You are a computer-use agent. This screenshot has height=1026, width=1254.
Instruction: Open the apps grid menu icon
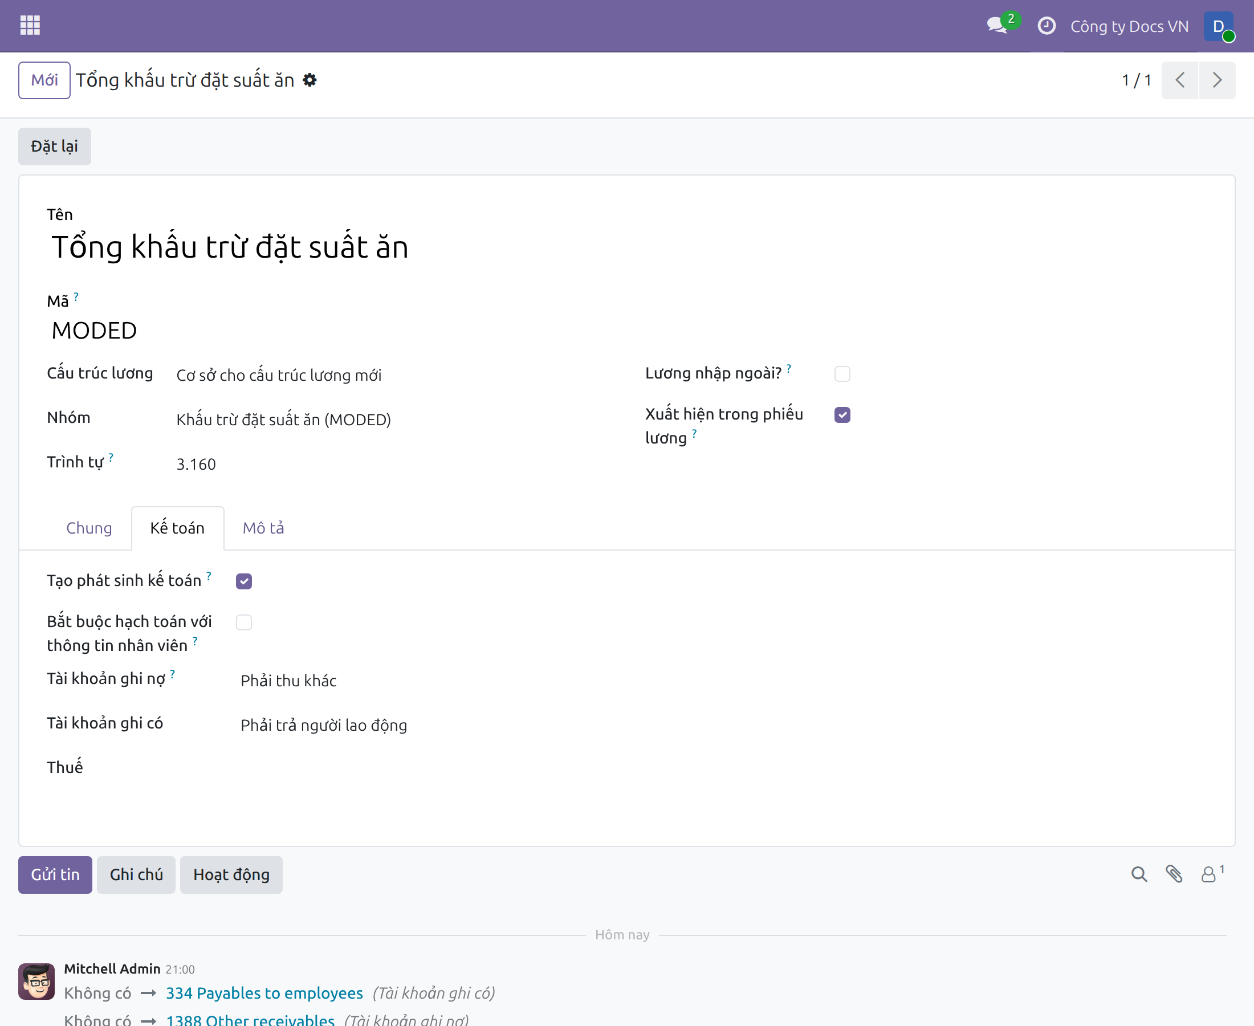pyautogui.click(x=30, y=26)
